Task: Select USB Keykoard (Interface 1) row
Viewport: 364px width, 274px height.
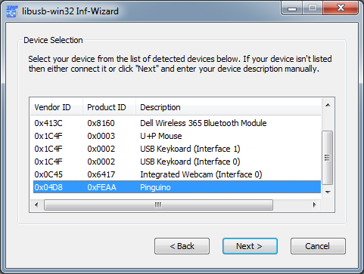Action: click(x=177, y=149)
